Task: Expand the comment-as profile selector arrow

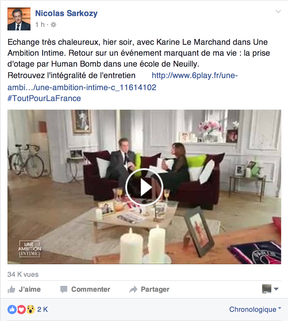Action: point(276,289)
